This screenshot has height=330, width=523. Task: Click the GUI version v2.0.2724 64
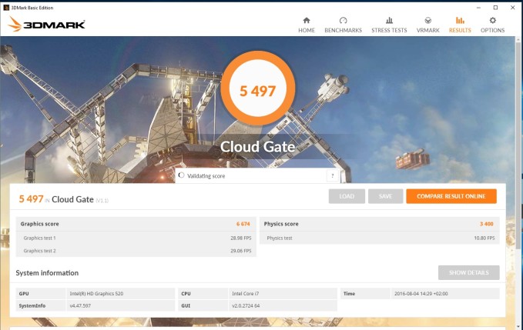pos(246,305)
